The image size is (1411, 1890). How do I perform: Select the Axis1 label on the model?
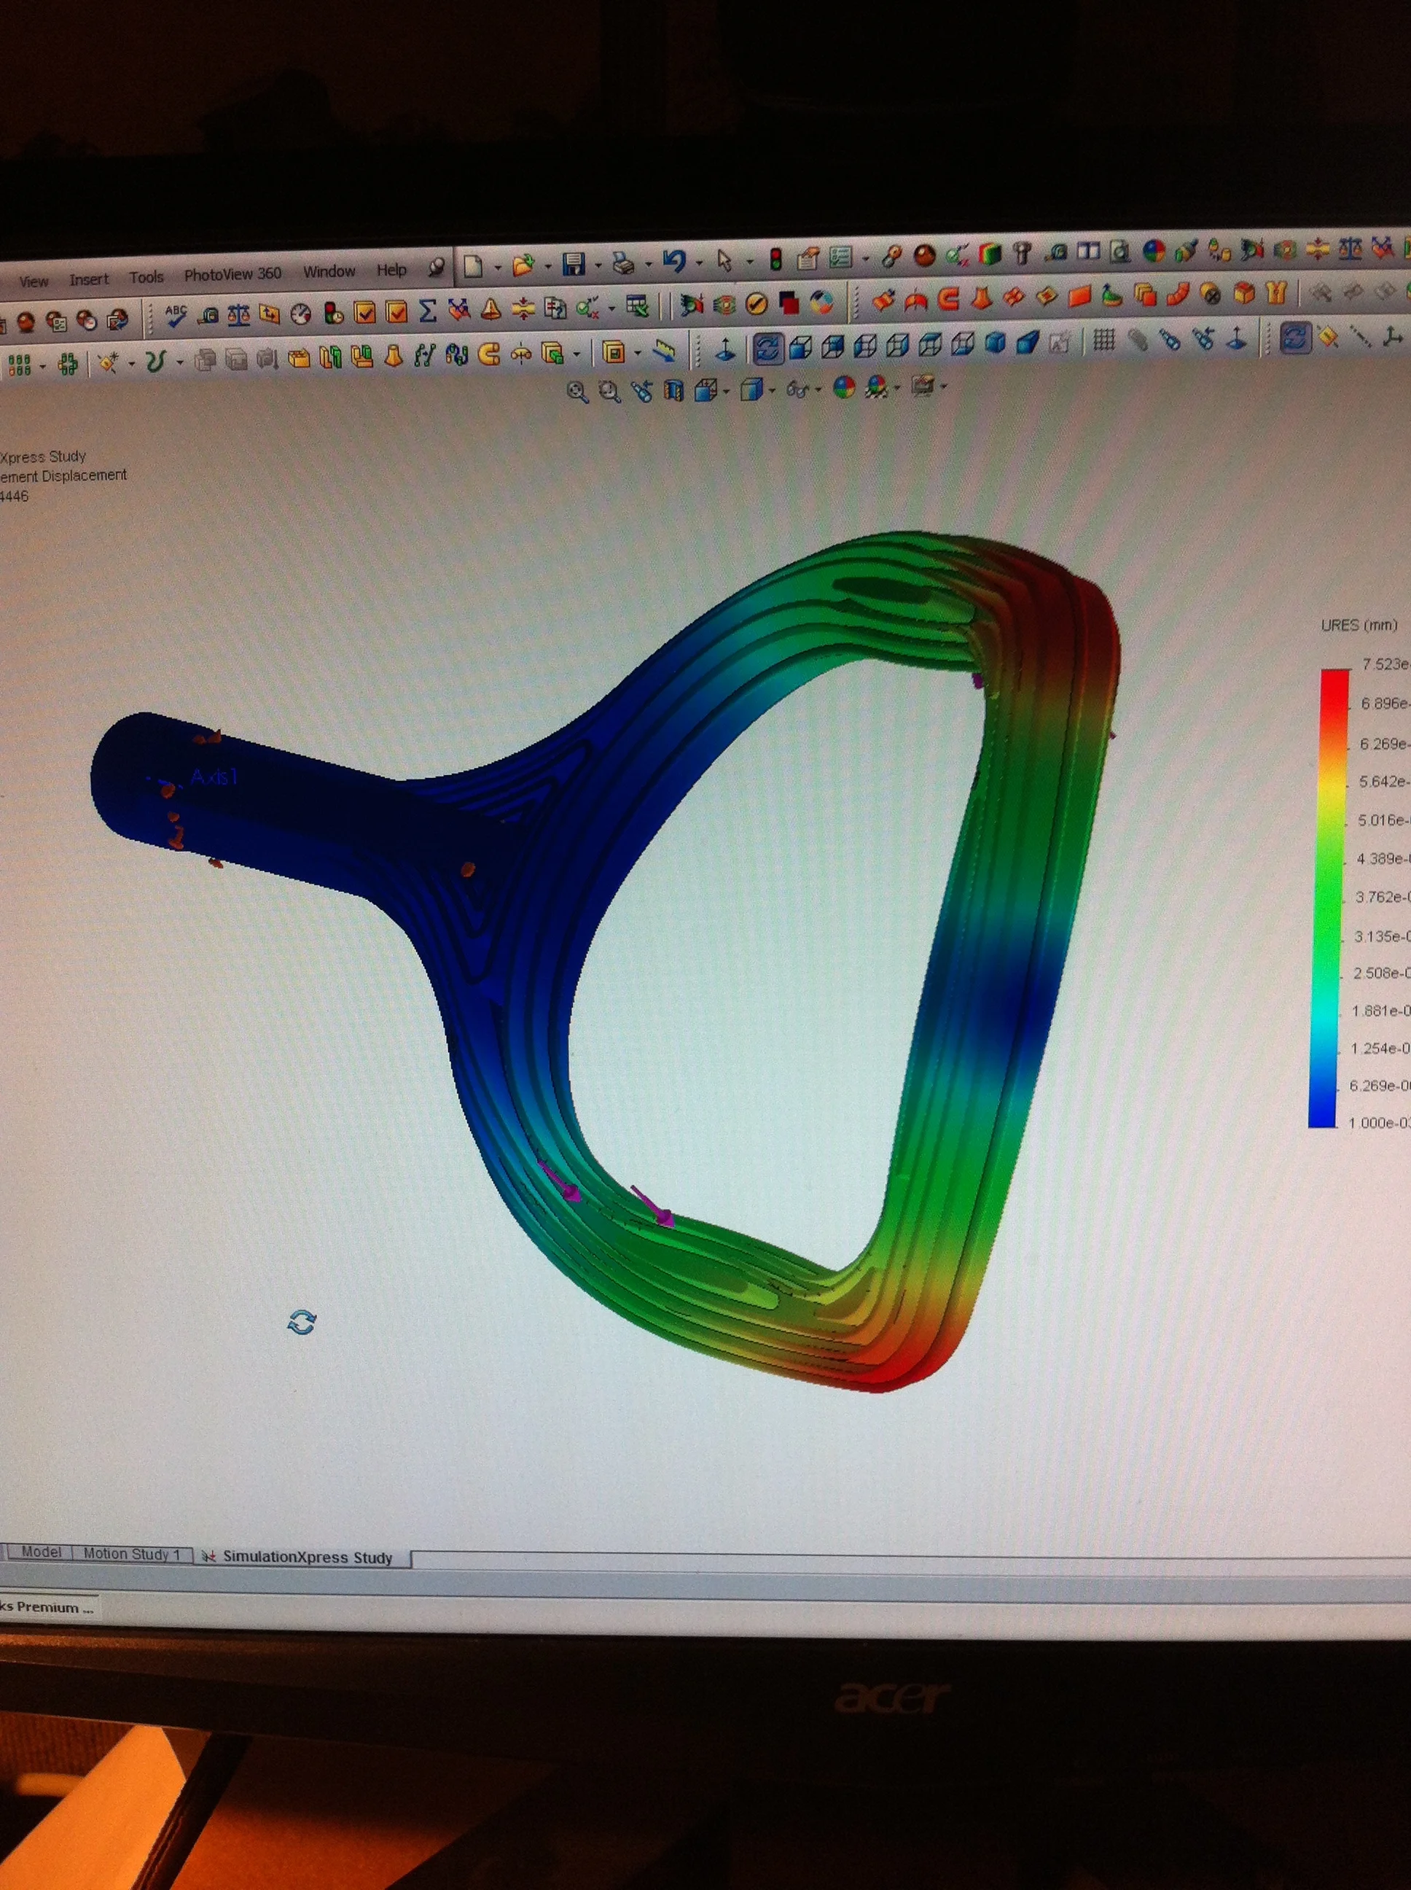coord(214,777)
